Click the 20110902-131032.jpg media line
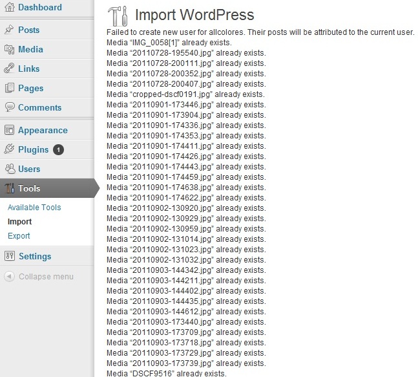Viewport: 418px width, 377px height. (186, 260)
